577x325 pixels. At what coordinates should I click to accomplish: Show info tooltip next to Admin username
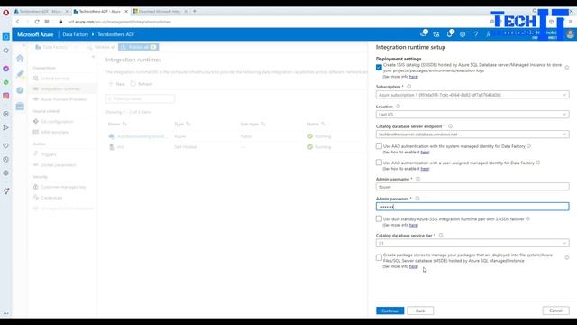point(417,179)
